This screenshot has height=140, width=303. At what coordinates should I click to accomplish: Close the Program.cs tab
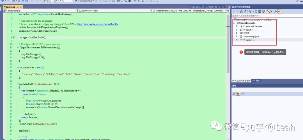pos(21,7)
